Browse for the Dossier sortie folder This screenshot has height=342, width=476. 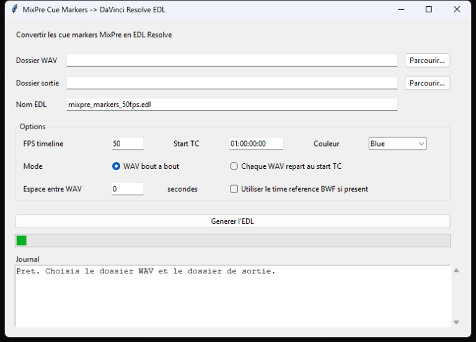click(427, 83)
